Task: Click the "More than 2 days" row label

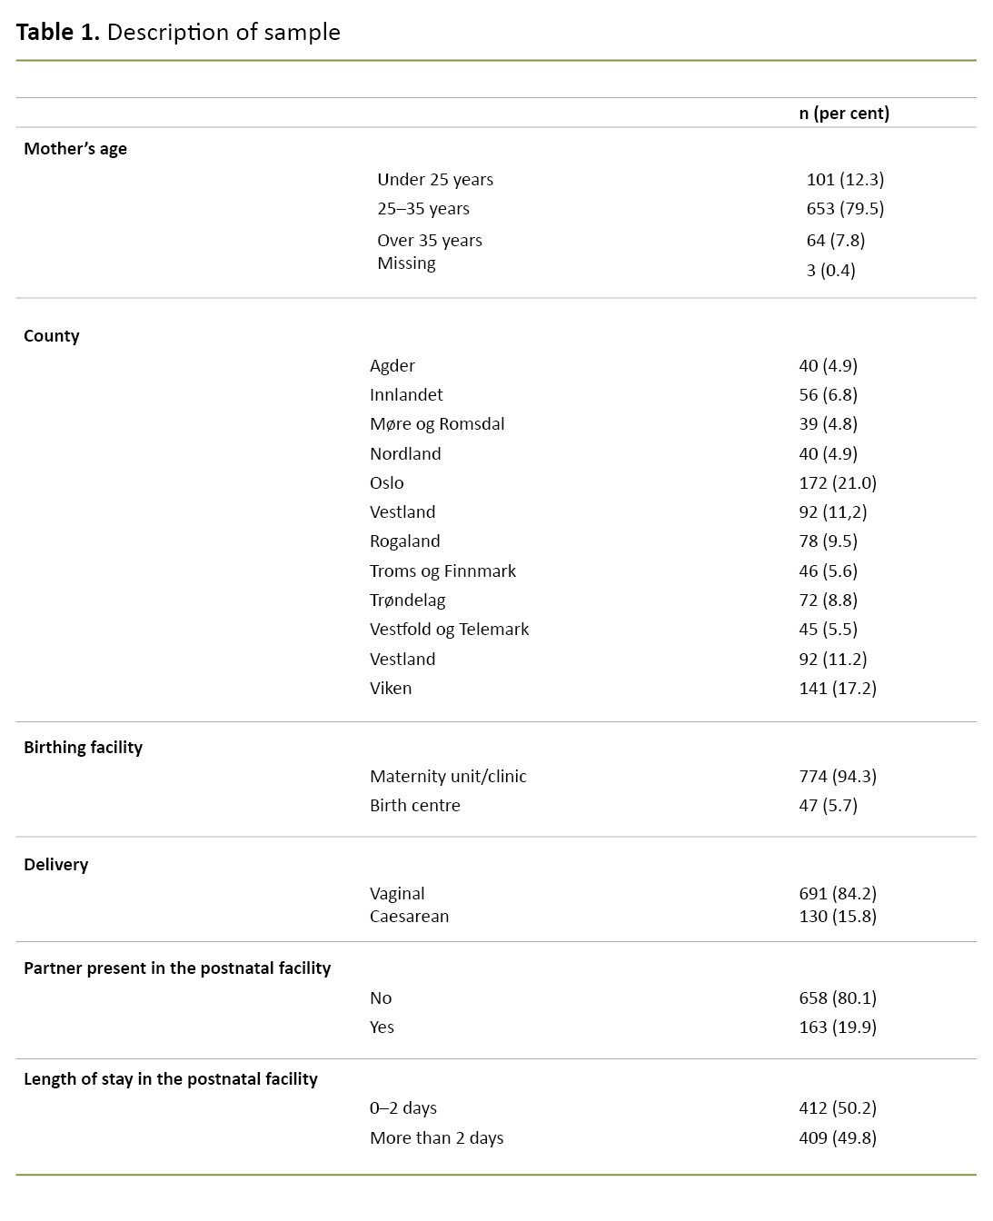Action: coord(436,1138)
